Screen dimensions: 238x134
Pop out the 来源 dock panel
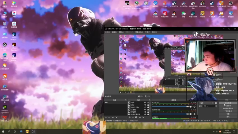[149, 100]
